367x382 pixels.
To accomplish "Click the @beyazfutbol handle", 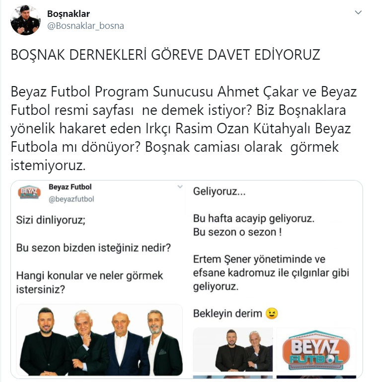I will tap(71, 199).
